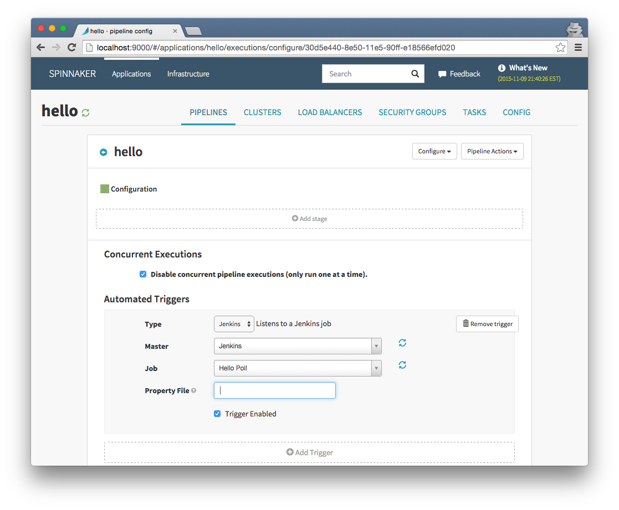Reload the Jenkins job list
The image size is (619, 510).
402,365
